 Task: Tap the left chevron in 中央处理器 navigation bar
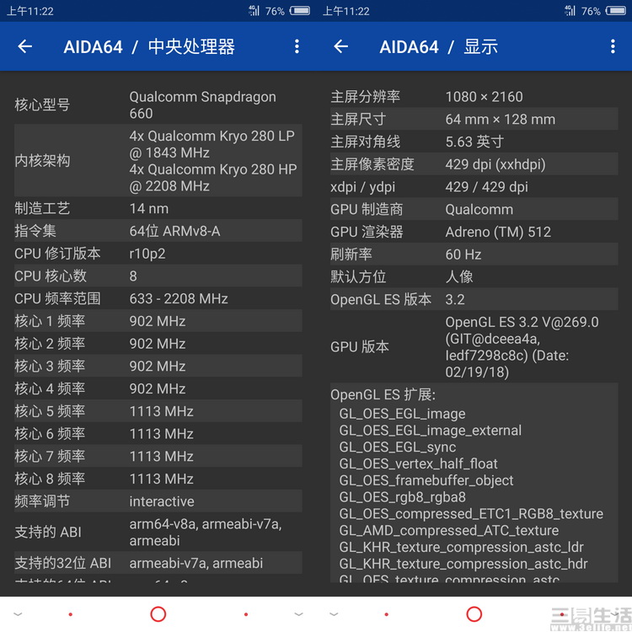pos(19,614)
